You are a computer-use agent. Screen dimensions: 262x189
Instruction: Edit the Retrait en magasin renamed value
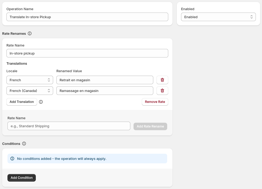105,80
